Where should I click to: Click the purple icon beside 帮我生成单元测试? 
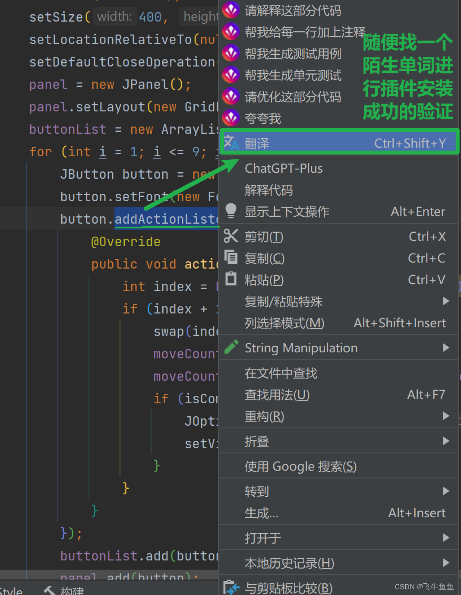click(231, 74)
